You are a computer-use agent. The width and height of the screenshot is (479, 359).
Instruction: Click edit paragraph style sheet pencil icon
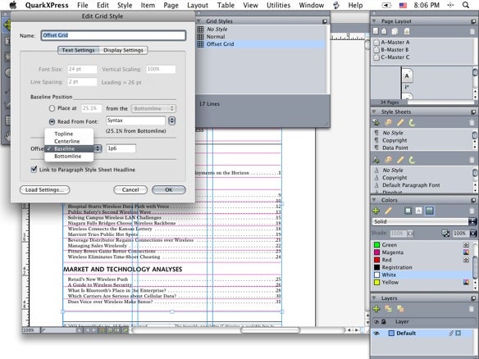[x=400, y=122]
